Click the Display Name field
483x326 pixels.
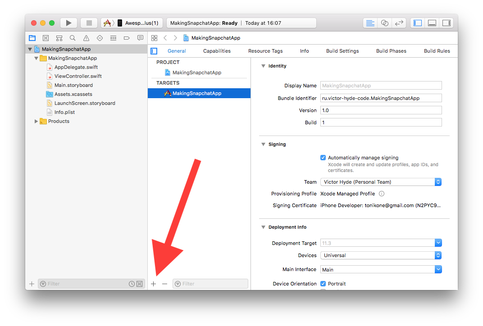click(381, 86)
